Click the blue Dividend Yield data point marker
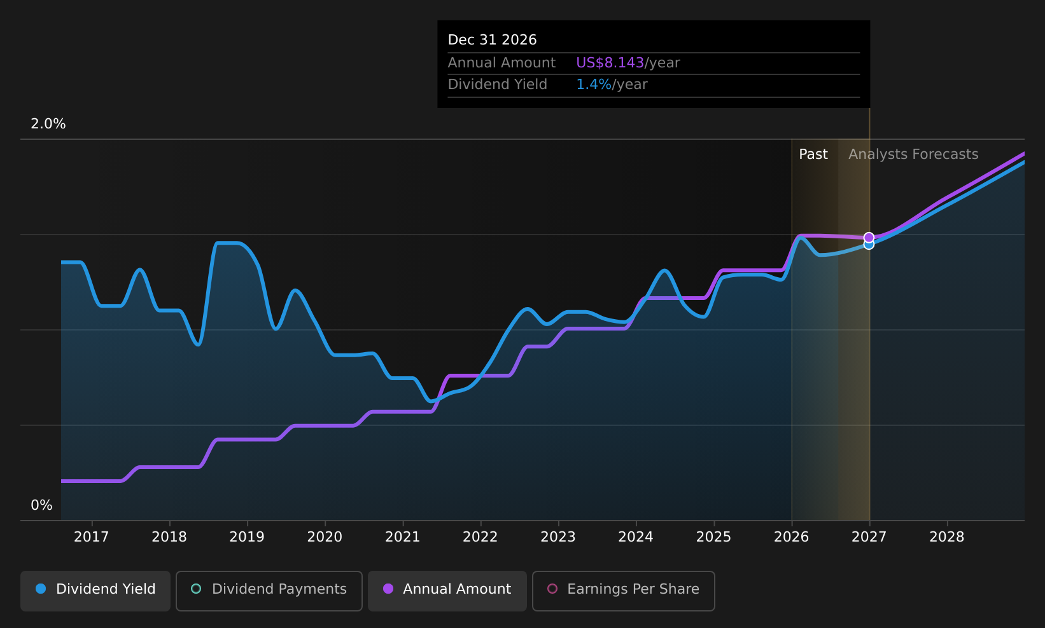The height and width of the screenshot is (628, 1045). [x=869, y=245]
